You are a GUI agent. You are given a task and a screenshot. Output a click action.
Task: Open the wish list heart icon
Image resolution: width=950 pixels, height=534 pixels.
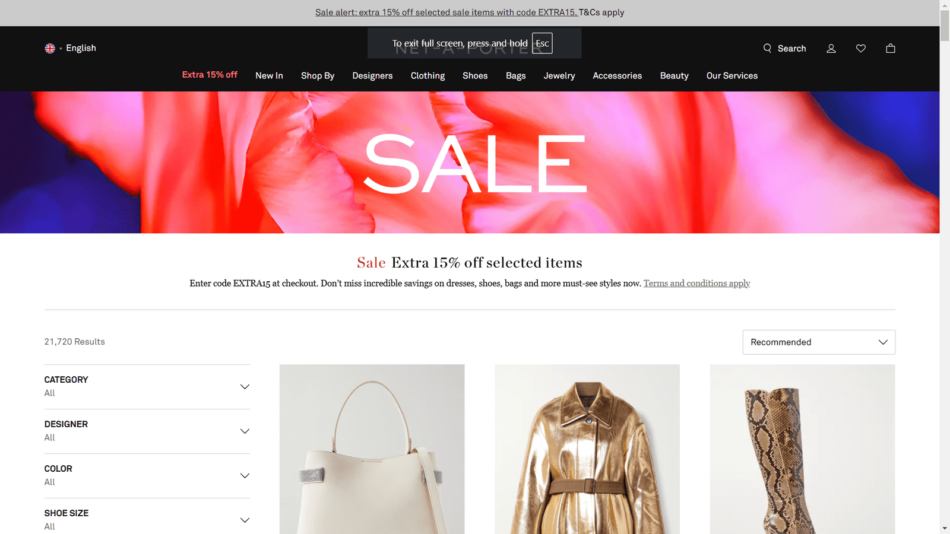point(861,49)
